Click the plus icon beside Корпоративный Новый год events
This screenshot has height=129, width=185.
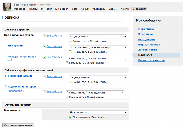(44, 57)
